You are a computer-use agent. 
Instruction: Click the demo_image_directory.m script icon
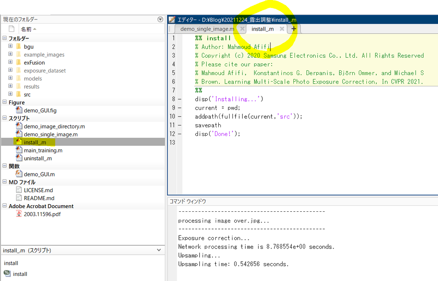(x=19, y=126)
